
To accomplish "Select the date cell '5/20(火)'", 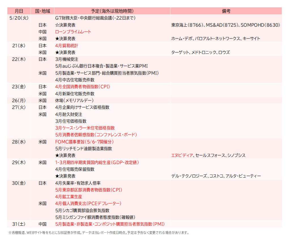I will click(x=19, y=18).
